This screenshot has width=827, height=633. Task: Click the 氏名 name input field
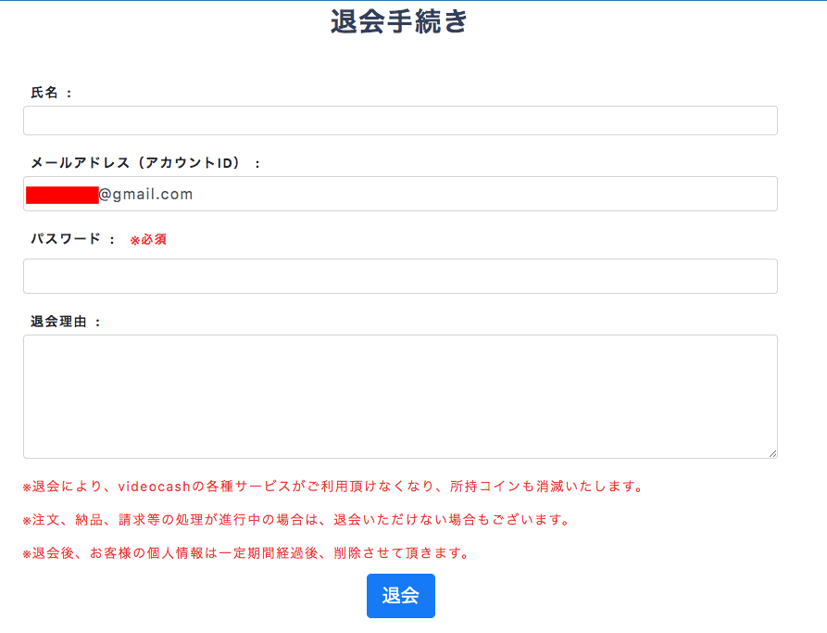point(400,120)
